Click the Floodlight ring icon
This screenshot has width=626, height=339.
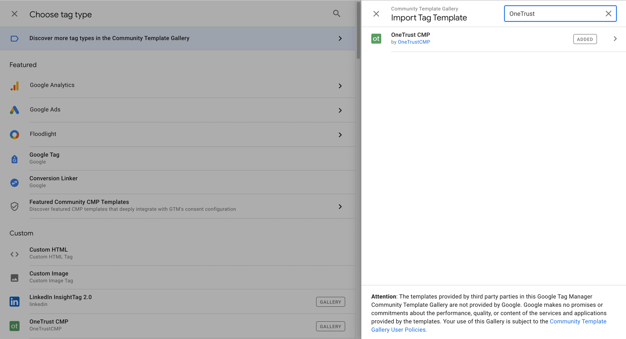(15, 135)
